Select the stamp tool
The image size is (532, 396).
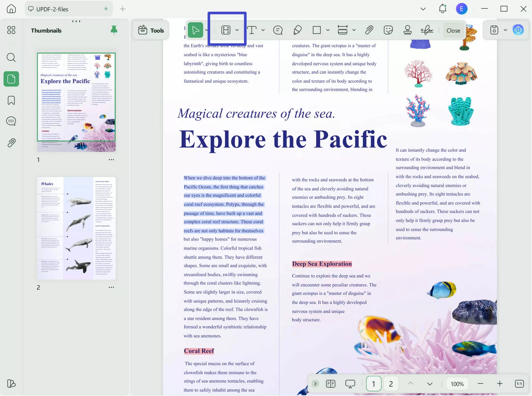pos(408,30)
